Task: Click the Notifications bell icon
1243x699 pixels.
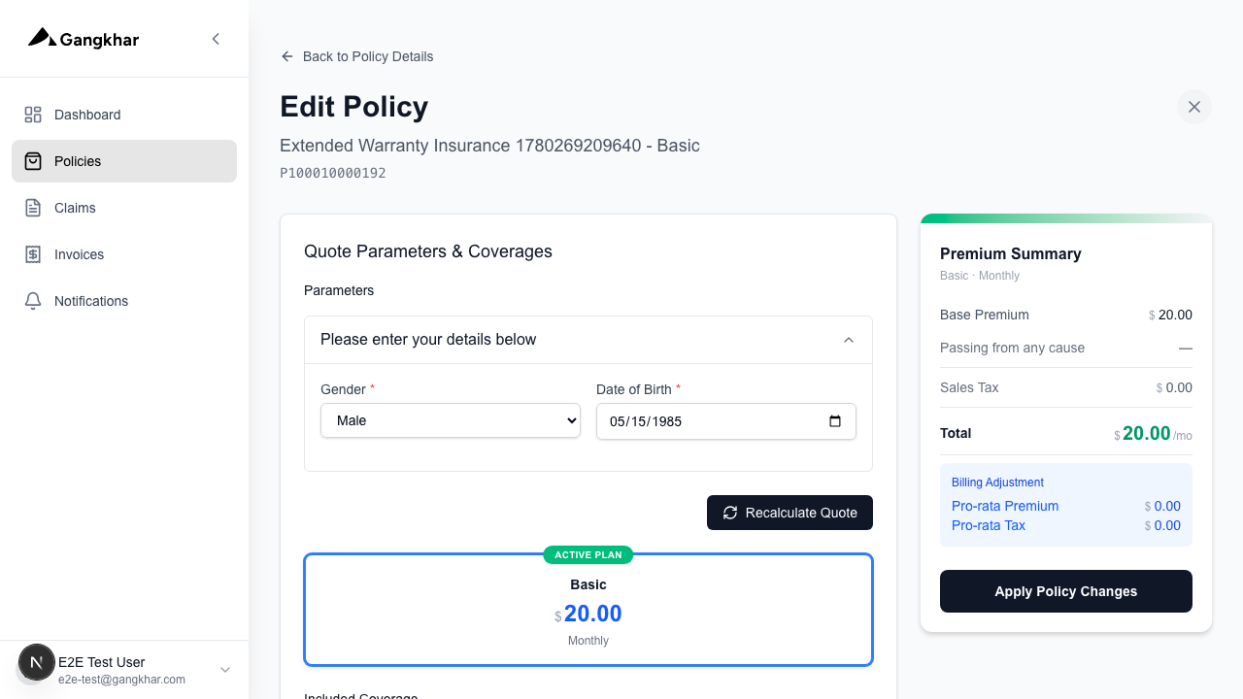Action: 33,301
